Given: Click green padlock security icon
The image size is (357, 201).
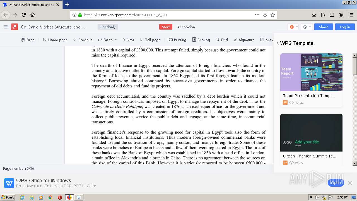Looking at the screenshot, I should pyautogui.click(x=80, y=15).
